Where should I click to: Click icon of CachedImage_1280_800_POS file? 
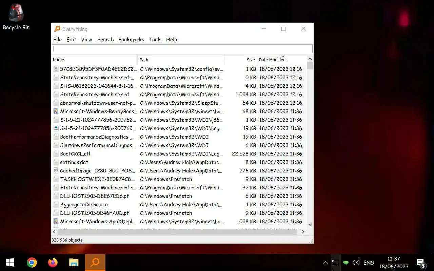(x=56, y=171)
